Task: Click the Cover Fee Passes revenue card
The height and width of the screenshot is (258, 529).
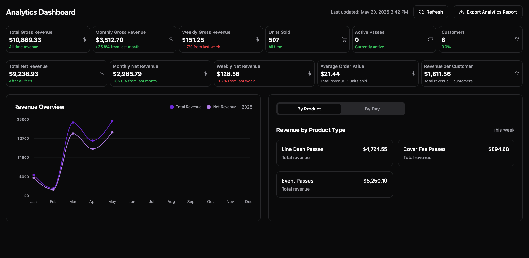Action: pyautogui.click(x=456, y=153)
